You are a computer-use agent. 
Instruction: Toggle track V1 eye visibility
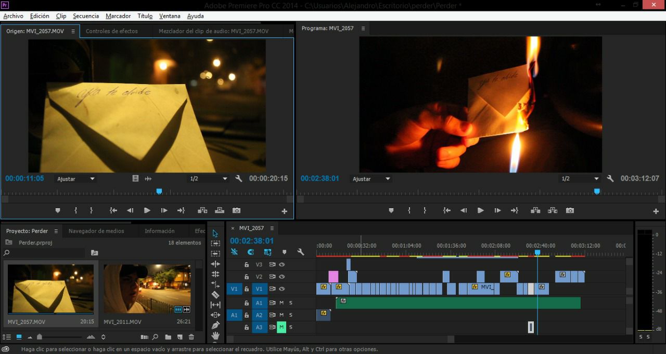282,289
